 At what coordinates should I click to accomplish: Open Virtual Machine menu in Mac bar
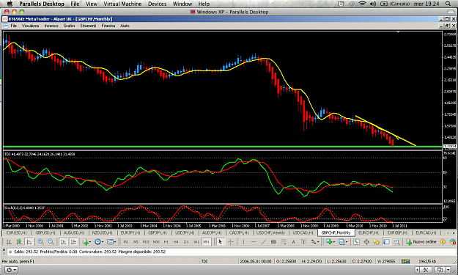click(x=122, y=4)
